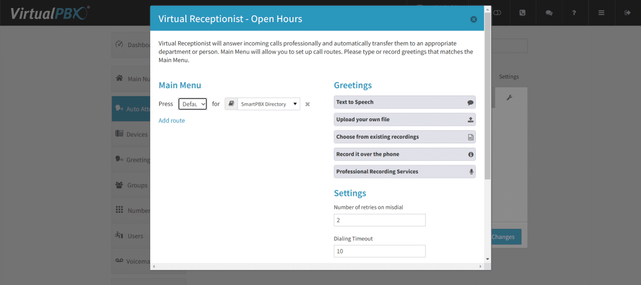Click the horizontal scrollbar right arrow in dialog
The image size is (641, 285).
tap(480, 266)
